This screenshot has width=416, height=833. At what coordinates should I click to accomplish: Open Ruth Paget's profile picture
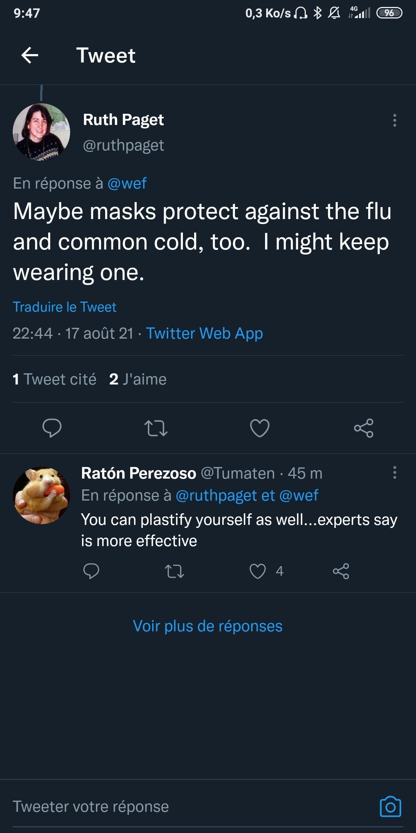(x=41, y=132)
